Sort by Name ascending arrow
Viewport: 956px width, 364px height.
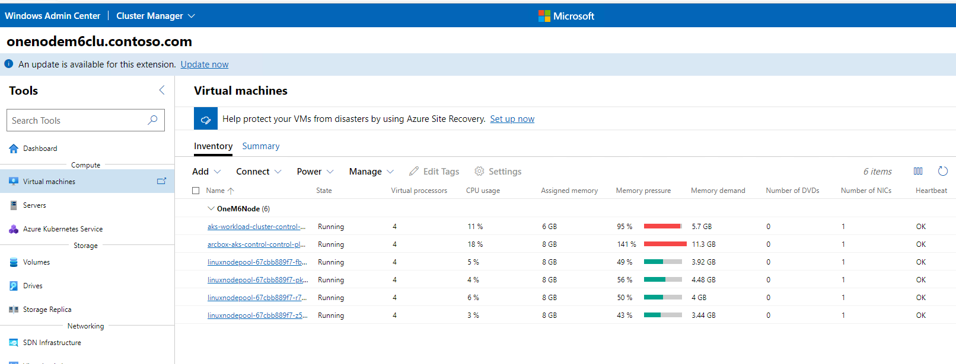pos(231,191)
